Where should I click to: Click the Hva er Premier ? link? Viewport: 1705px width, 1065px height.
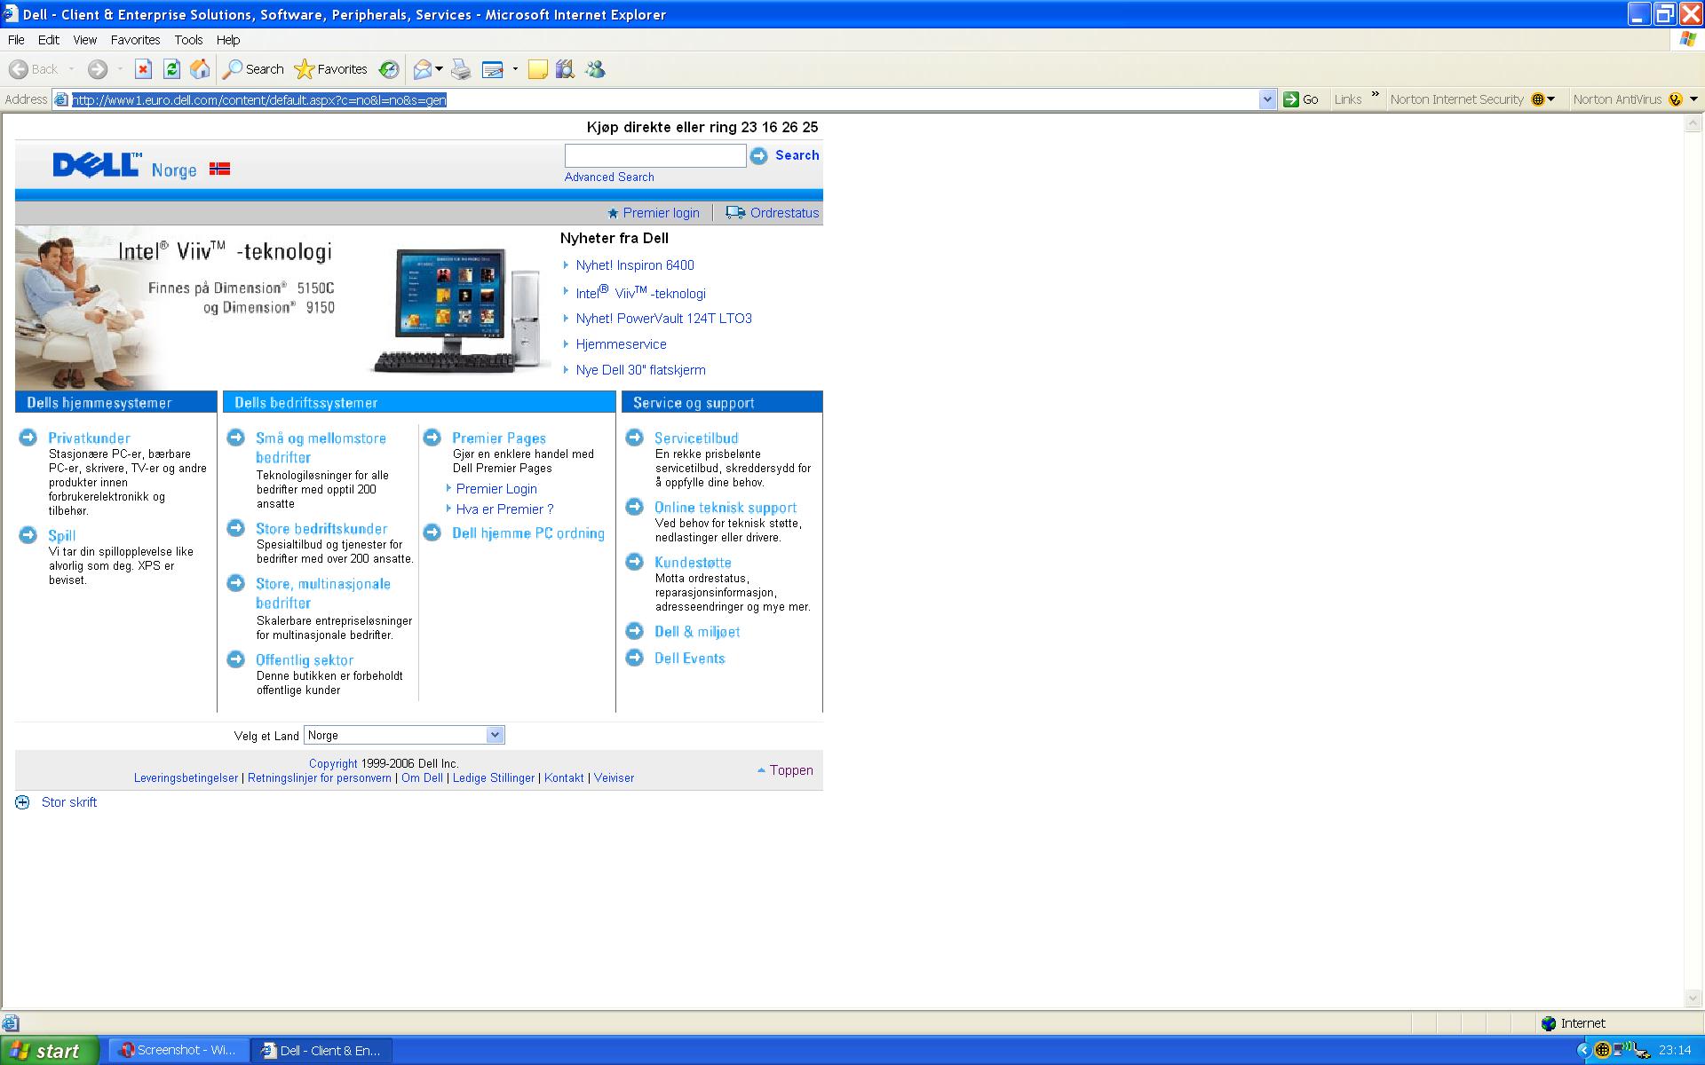point(504,509)
